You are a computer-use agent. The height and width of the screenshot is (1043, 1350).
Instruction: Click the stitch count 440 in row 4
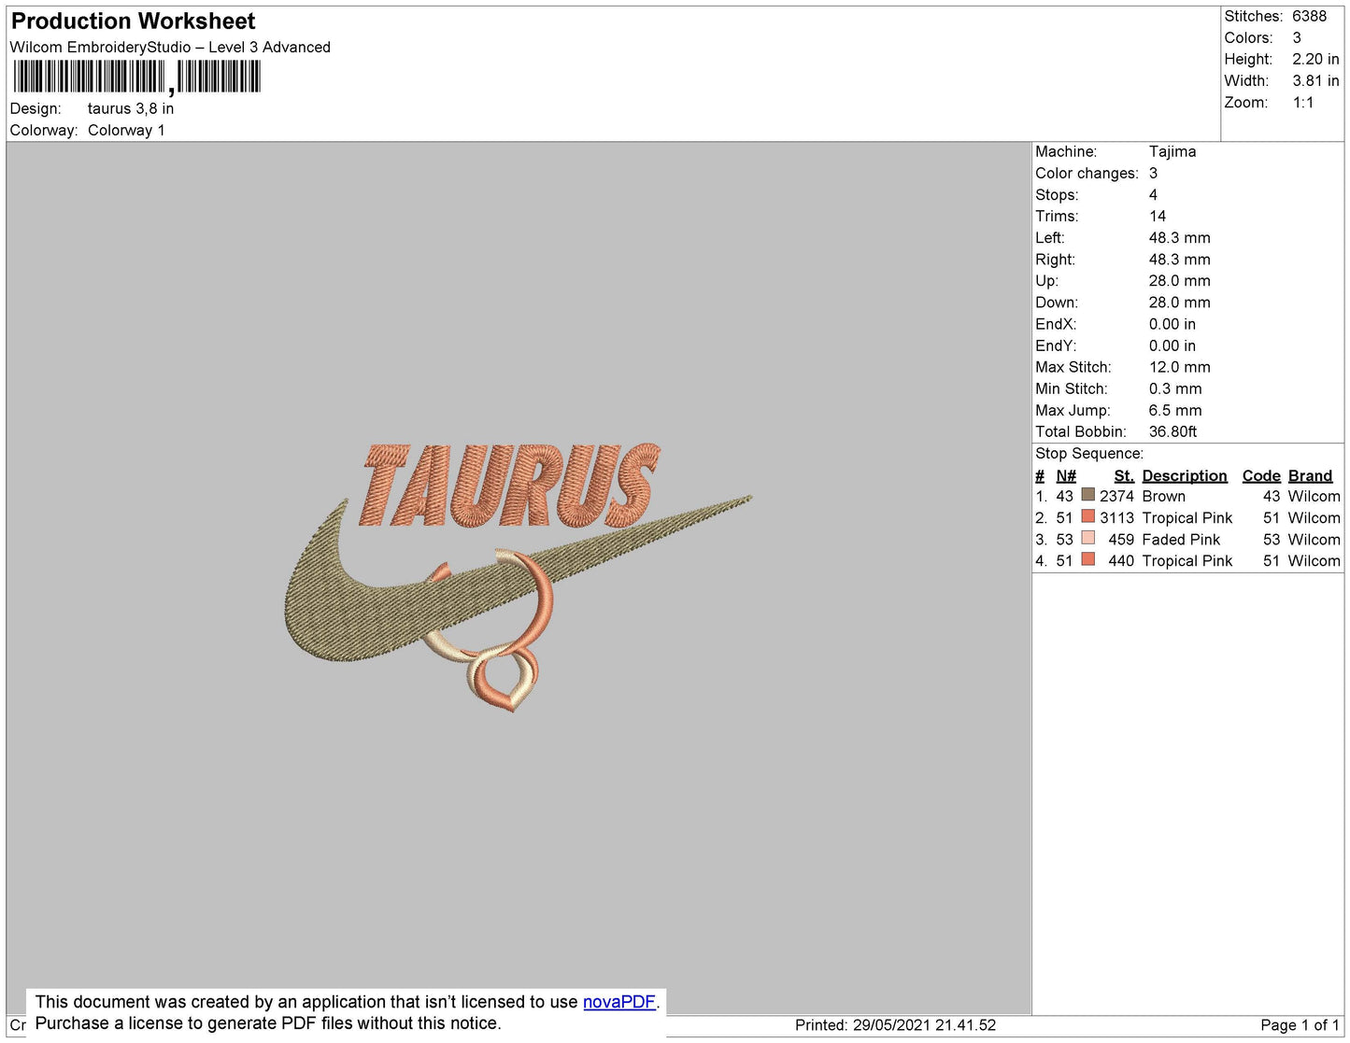tap(1121, 561)
